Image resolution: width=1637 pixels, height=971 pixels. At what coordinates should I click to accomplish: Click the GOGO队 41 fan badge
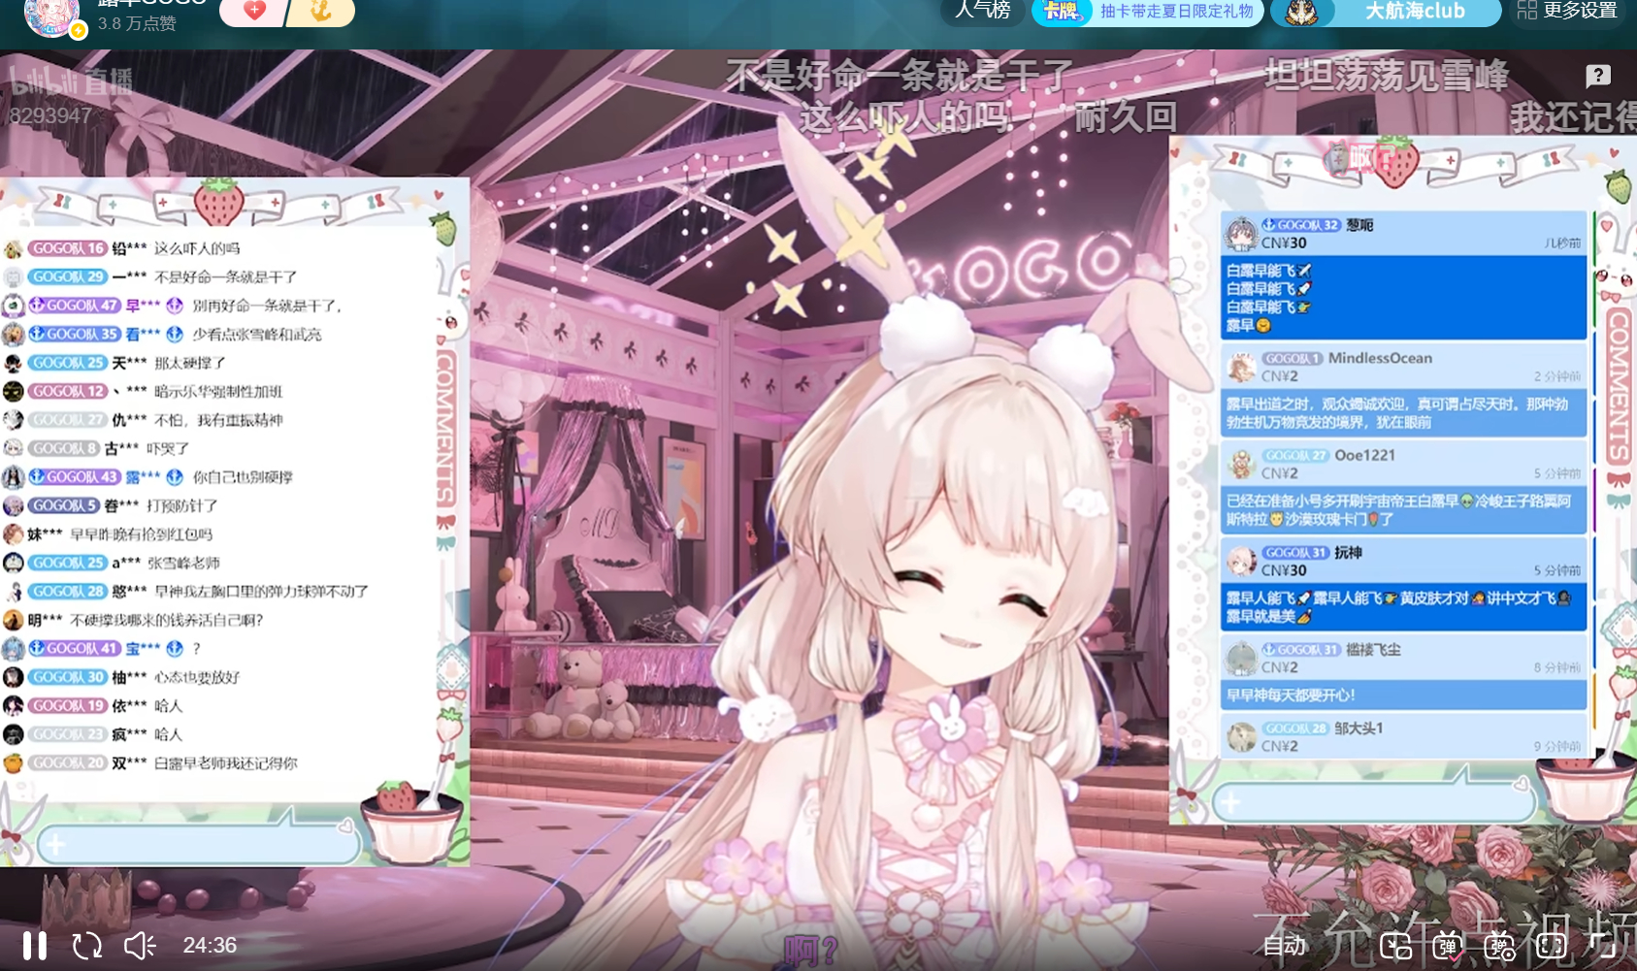[x=75, y=648]
